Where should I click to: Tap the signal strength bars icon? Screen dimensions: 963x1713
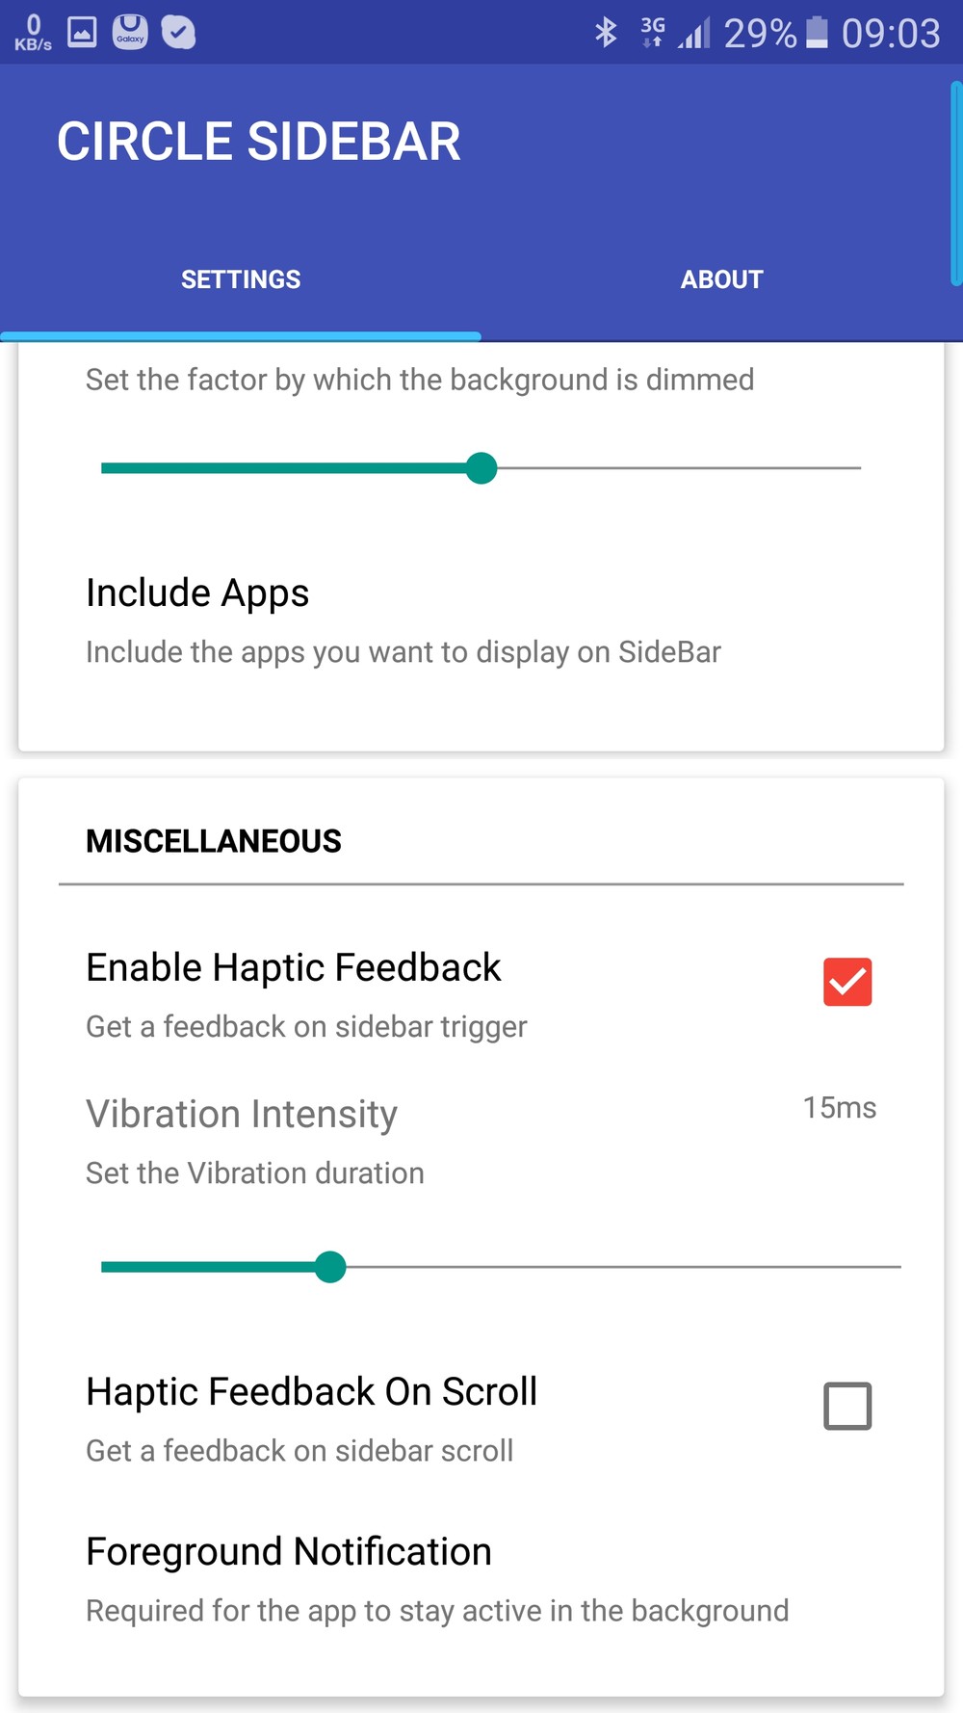693,34
